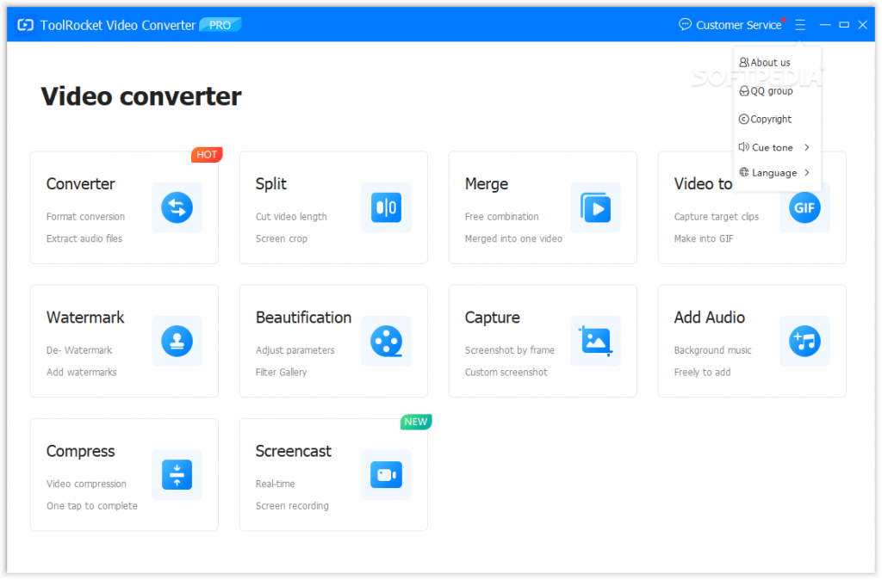Open the Split tool icon
The width and height of the screenshot is (882, 580).
pos(386,207)
